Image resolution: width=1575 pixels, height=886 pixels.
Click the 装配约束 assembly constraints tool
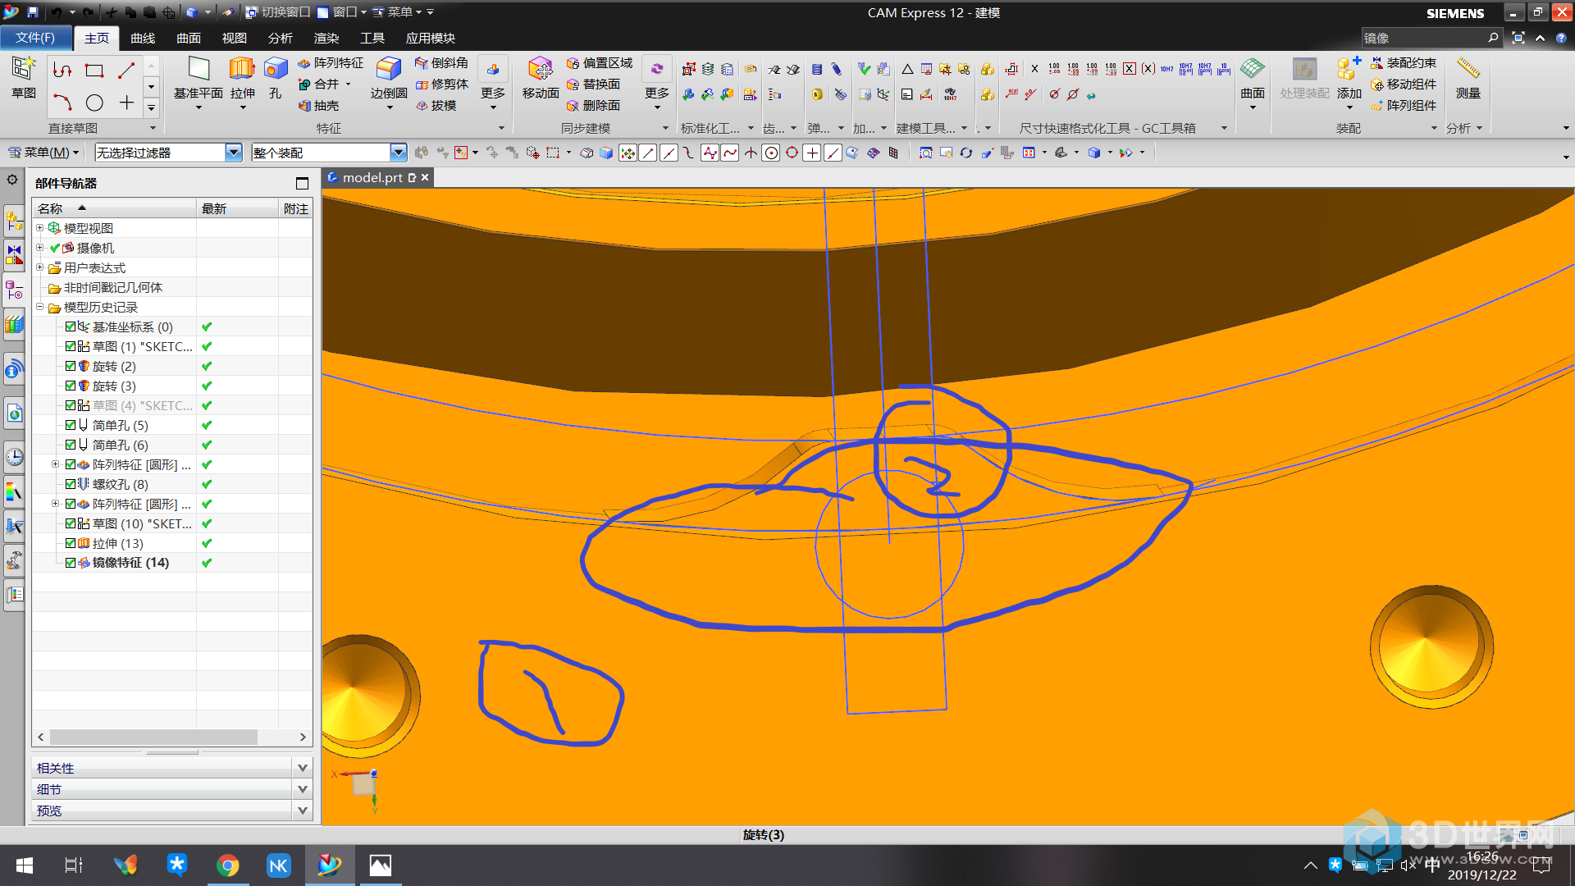1404,63
